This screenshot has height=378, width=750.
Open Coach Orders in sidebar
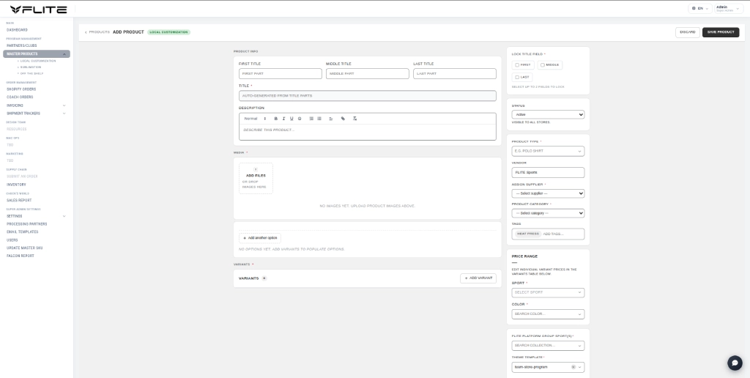point(20,97)
